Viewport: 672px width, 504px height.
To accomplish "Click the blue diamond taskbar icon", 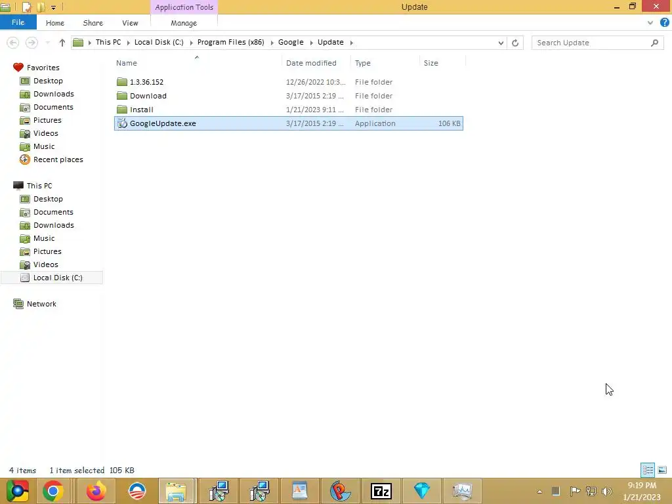I will coord(422,491).
